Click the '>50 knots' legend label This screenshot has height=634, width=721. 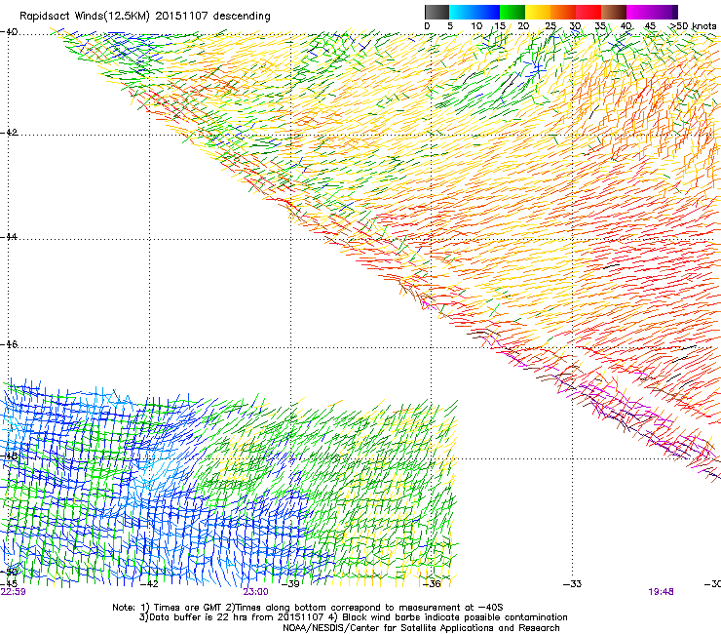[x=693, y=25]
